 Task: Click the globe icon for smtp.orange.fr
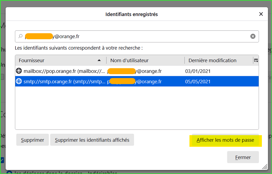(x=19, y=81)
